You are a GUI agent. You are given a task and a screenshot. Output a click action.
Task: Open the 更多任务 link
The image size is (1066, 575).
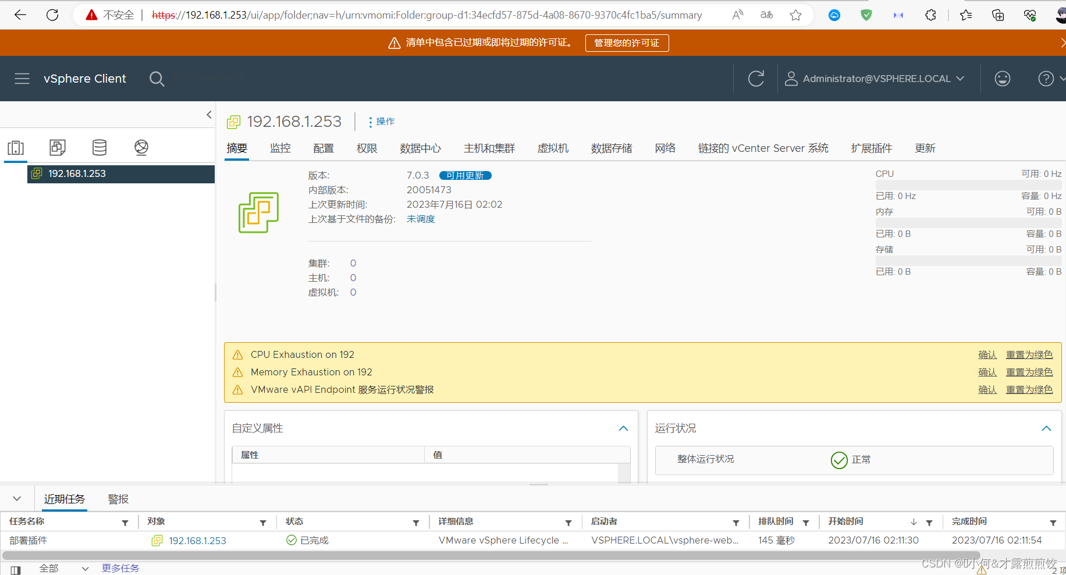120,569
